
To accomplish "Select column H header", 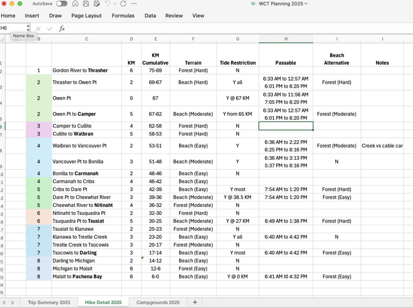I will pyautogui.click(x=286, y=39).
